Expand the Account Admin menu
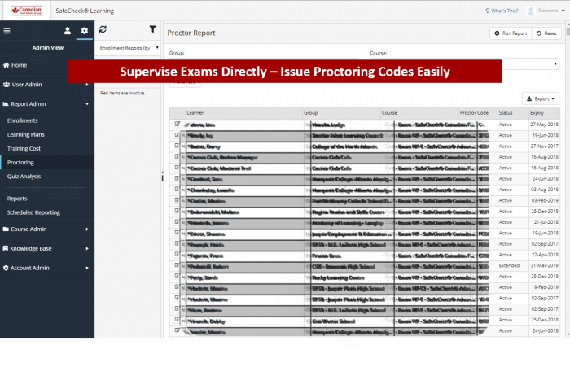 pyautogui.click(x=47, y=269)
